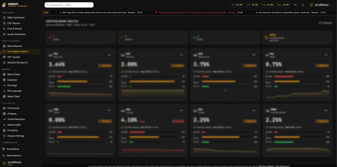Open DMX Sentiment via its gauge icon
Viewport: 337px width, 167px height.
click(4, 18)
